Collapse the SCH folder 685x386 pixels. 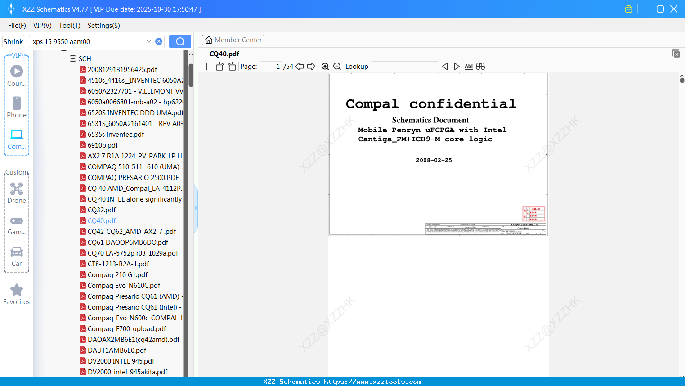[x=73, y=58]
